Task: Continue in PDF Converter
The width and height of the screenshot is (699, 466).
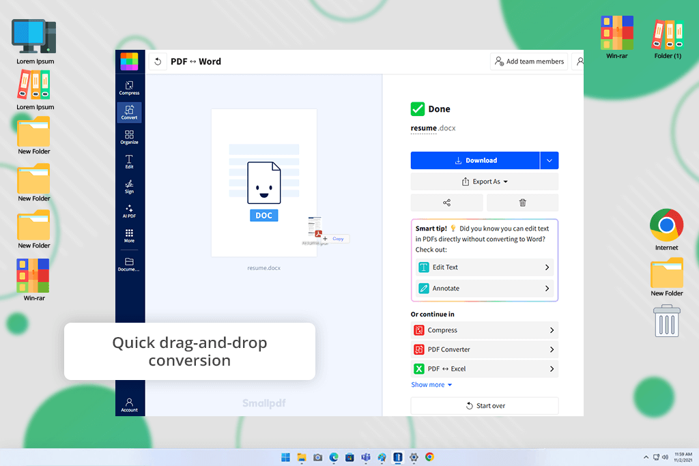Action: (x=485, y=349)
